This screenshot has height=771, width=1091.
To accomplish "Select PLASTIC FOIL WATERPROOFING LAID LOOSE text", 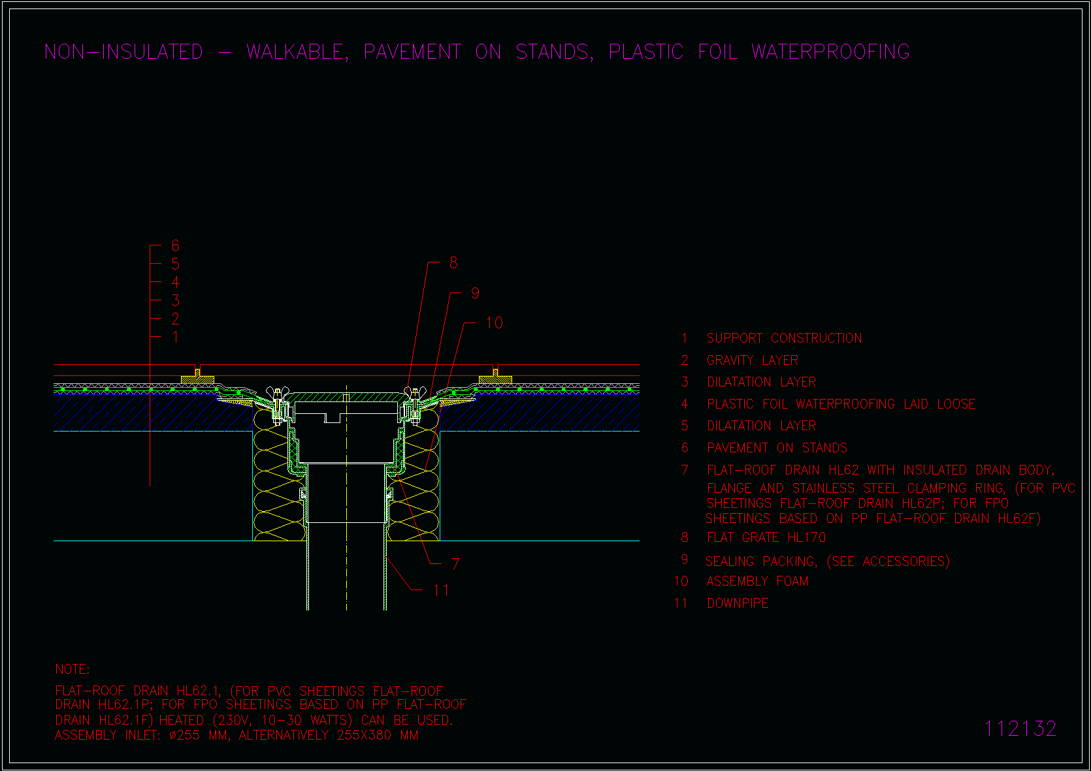I will (x=841, y=404).
